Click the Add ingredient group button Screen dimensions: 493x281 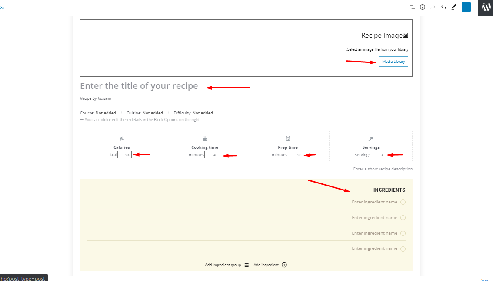click(x=227, y=265)
